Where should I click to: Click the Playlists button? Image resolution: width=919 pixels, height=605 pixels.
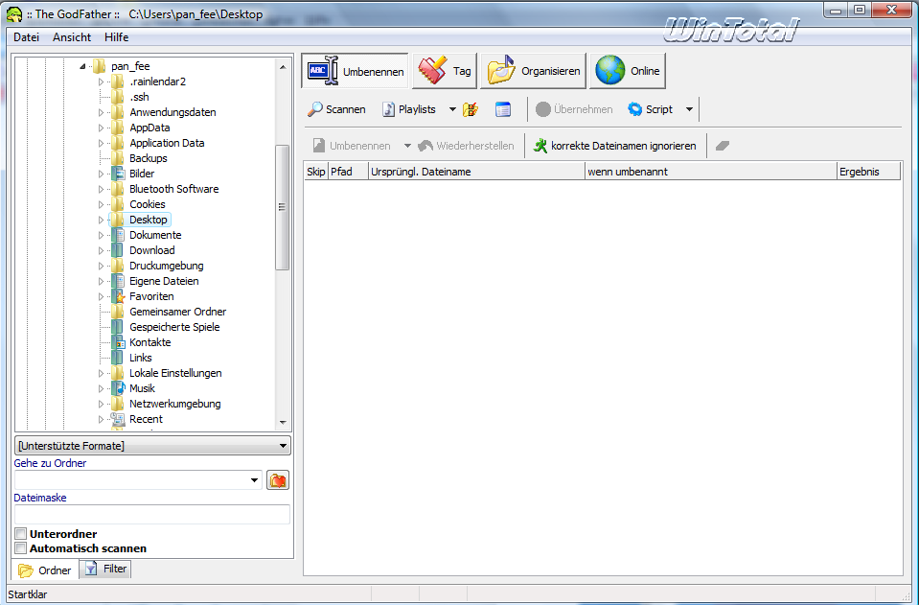coord(409,109)
